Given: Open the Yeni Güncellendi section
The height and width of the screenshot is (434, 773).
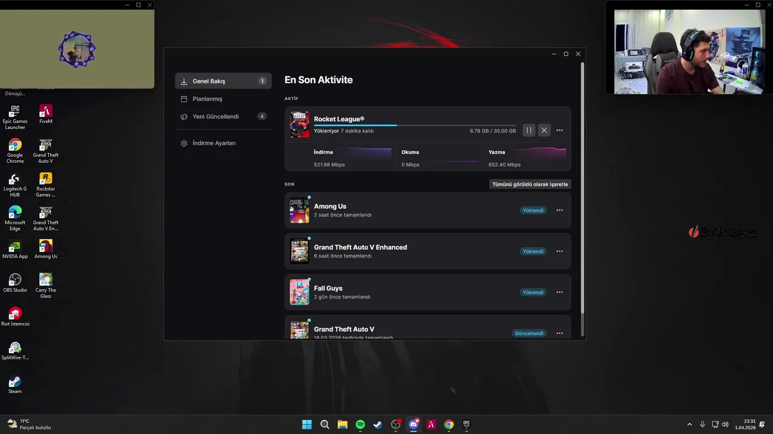Looking at the screenshot, I should click(223, 116).
